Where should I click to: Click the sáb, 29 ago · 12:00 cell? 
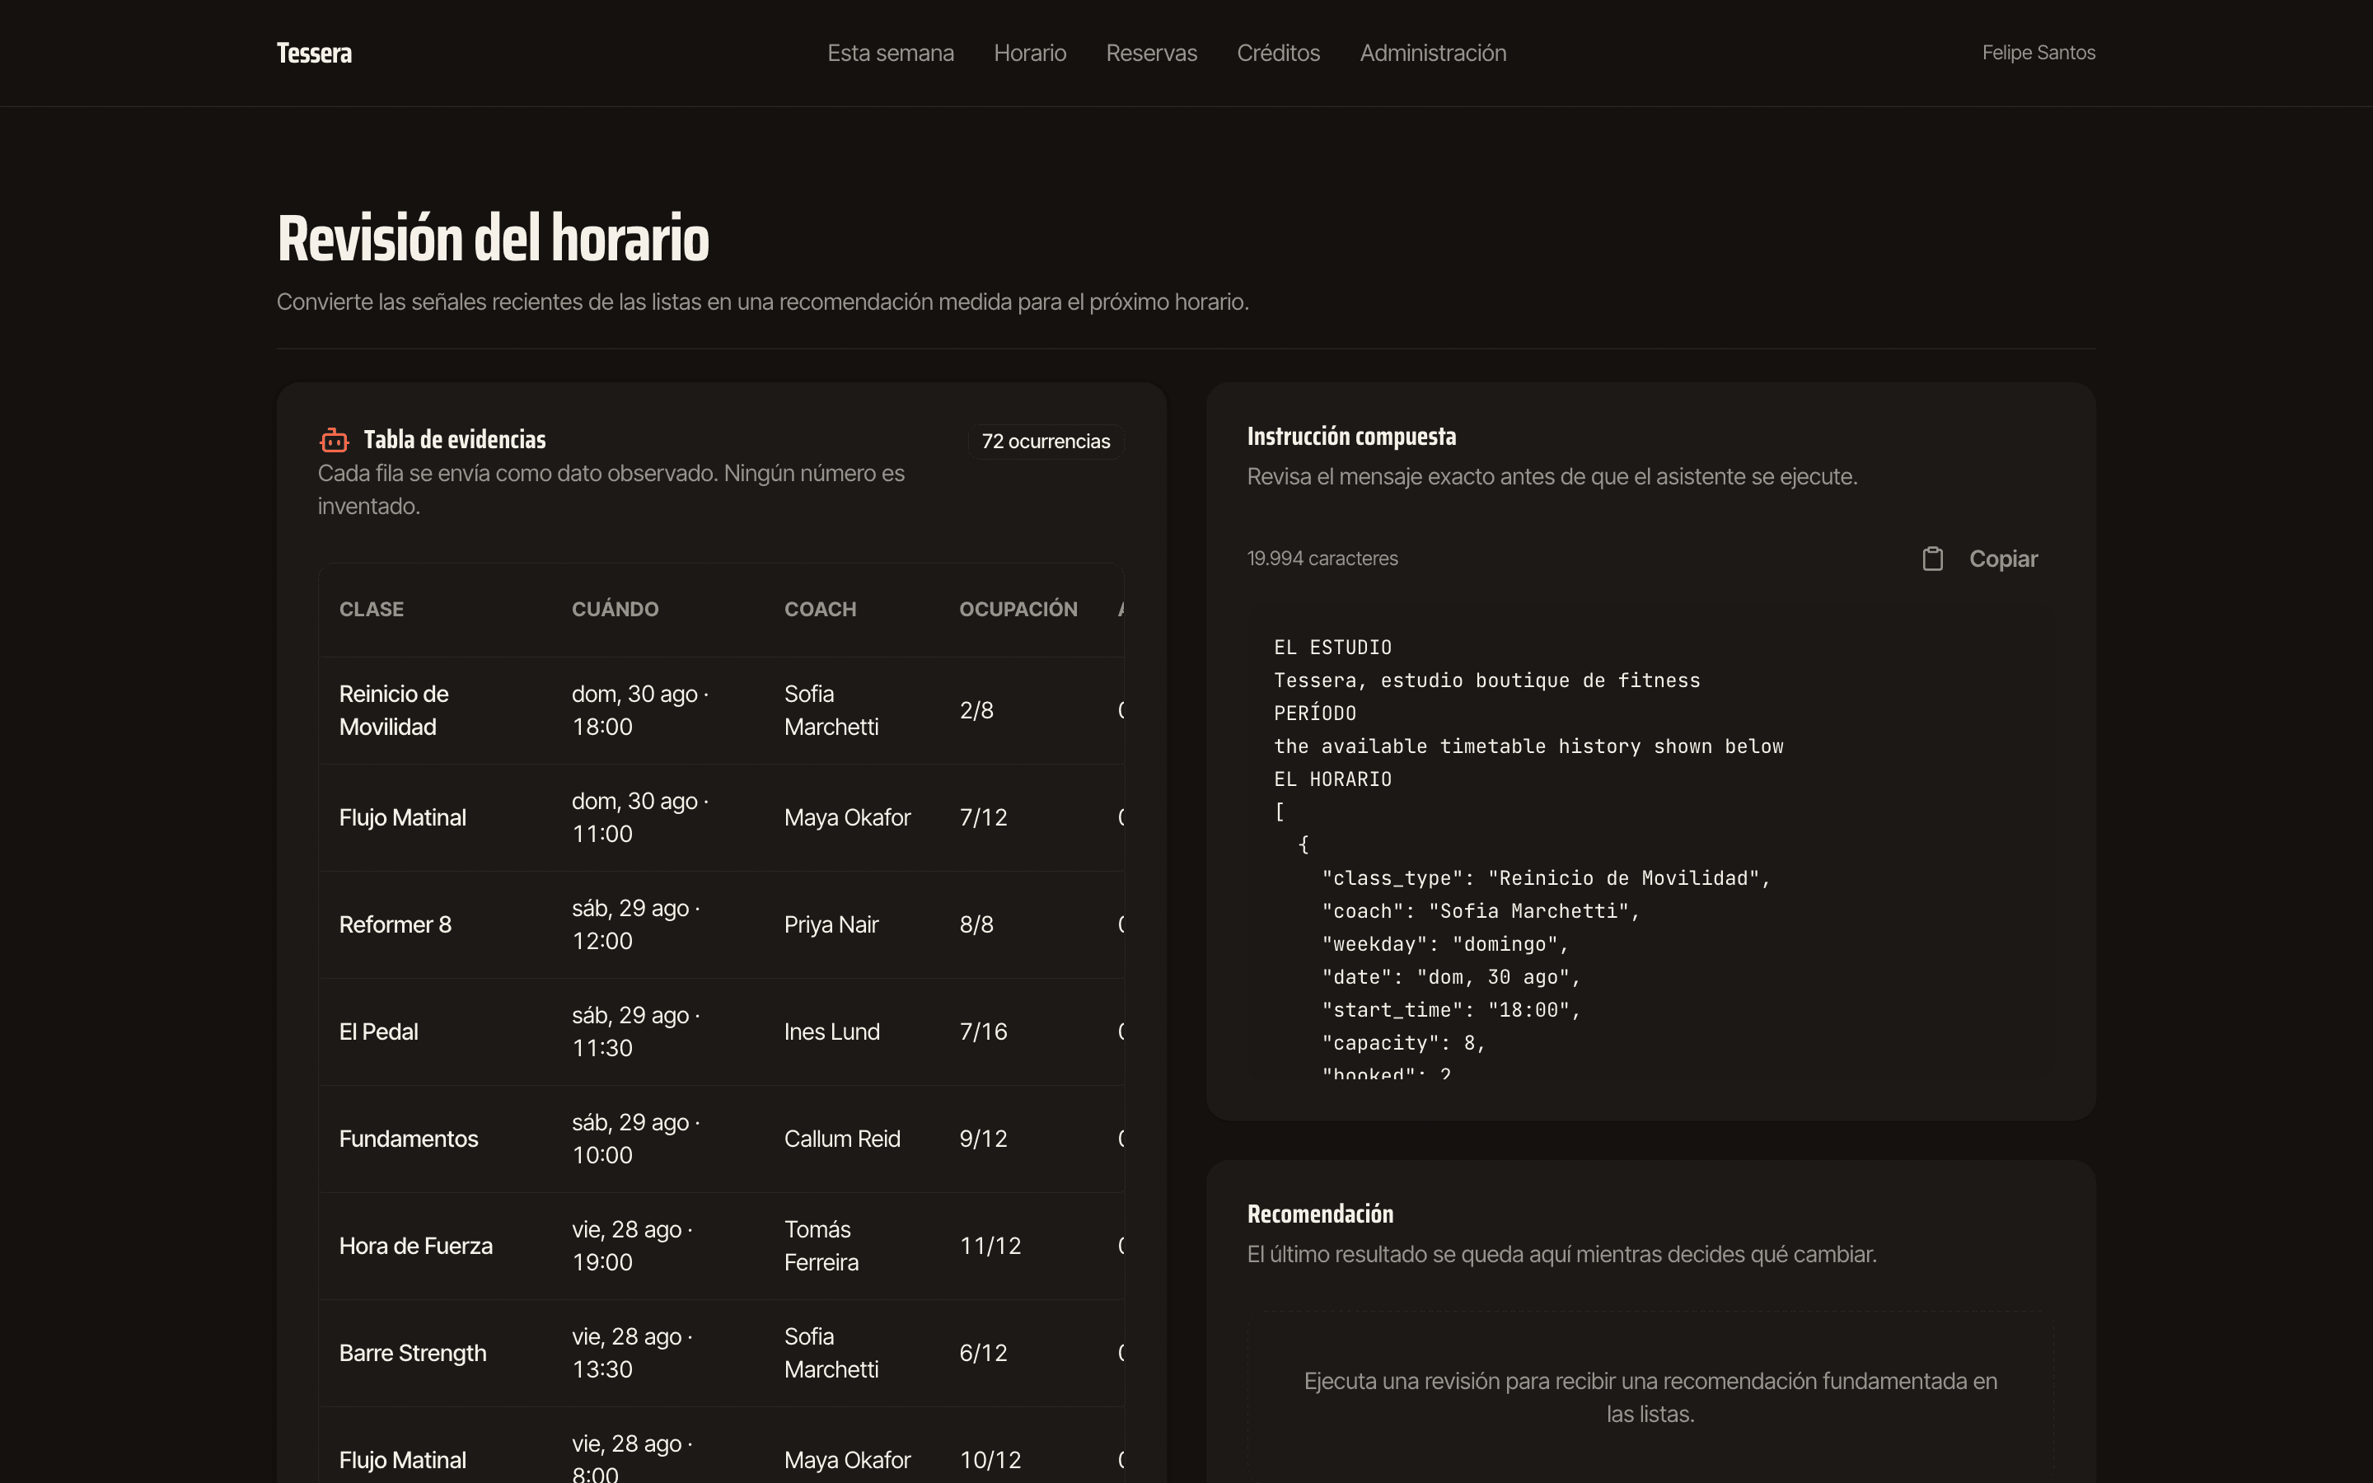636,925
